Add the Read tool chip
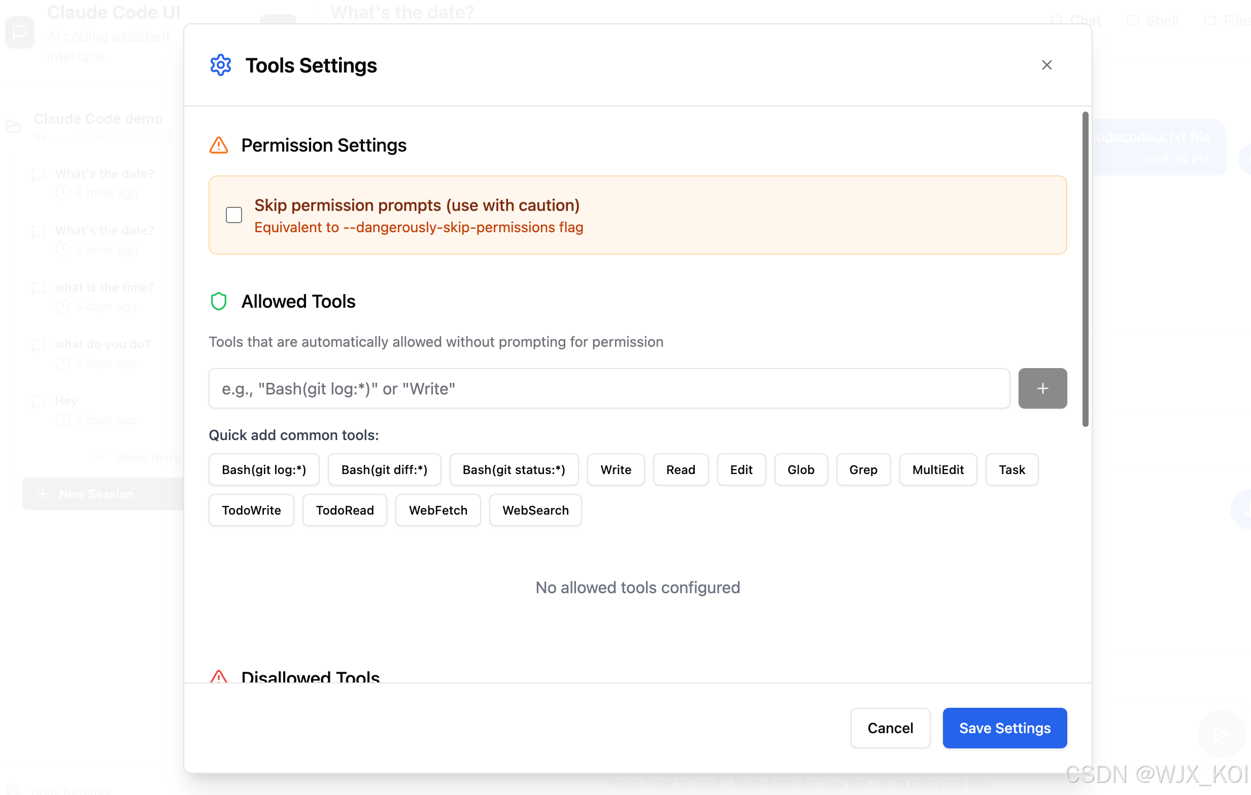The height and width of the screenshot is (795, 1251). (680, 469)
